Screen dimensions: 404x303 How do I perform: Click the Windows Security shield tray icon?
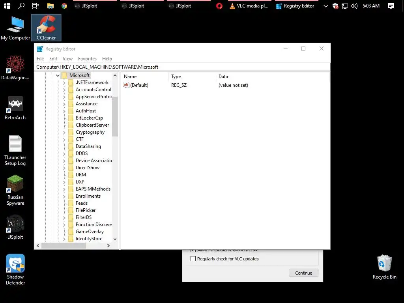[x=335, y=6]
